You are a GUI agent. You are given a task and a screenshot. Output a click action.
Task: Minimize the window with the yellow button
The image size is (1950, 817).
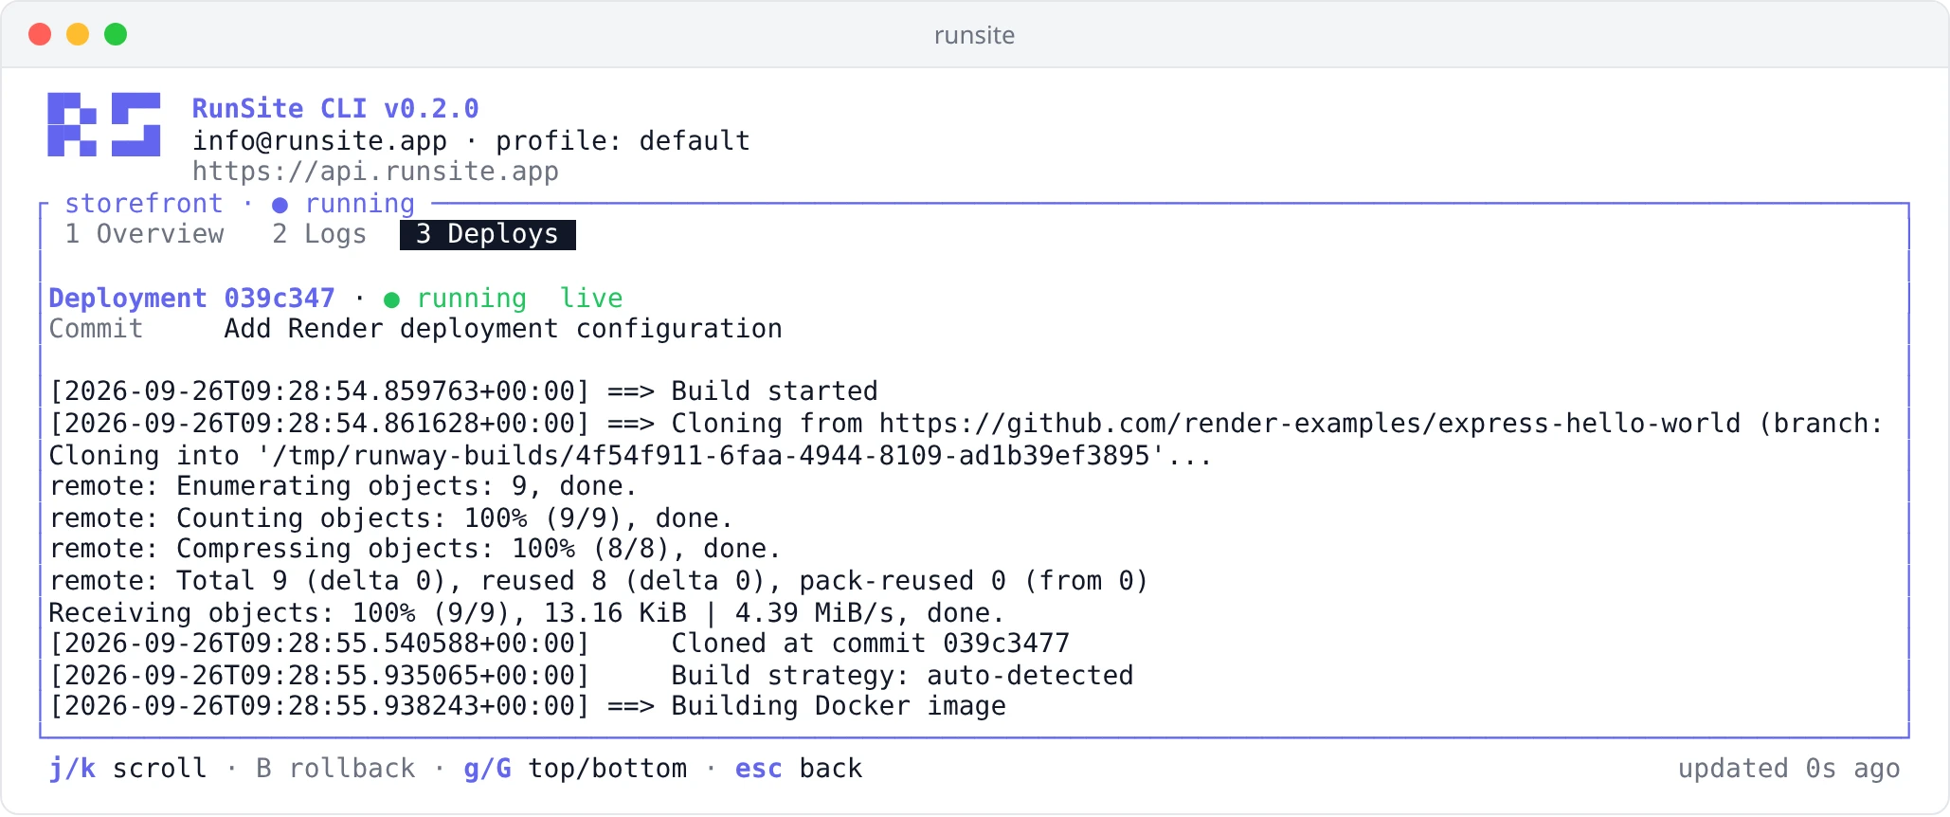coord(78,34)
